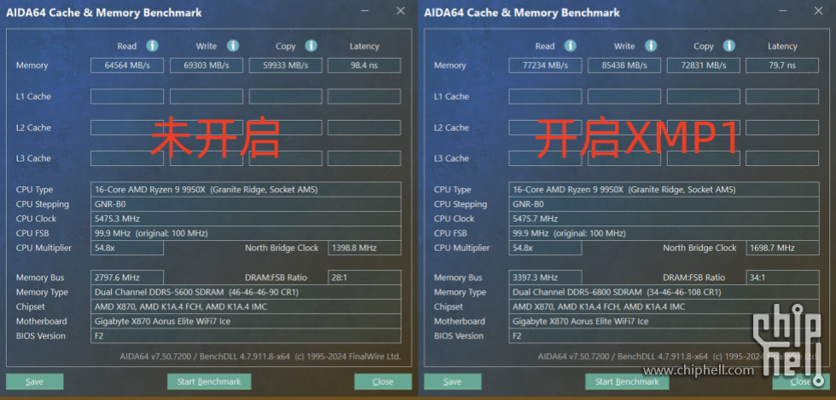Click Memory Bus value 2797.6 MHz

127,277
